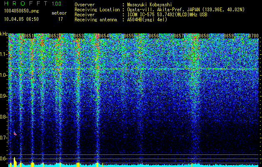262x167 pixels.
Task: Click the 0652 time marker
Action: pyautogui.click(x=54, y=36)
